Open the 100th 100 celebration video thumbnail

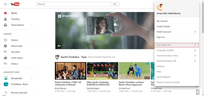pos(71,71)
